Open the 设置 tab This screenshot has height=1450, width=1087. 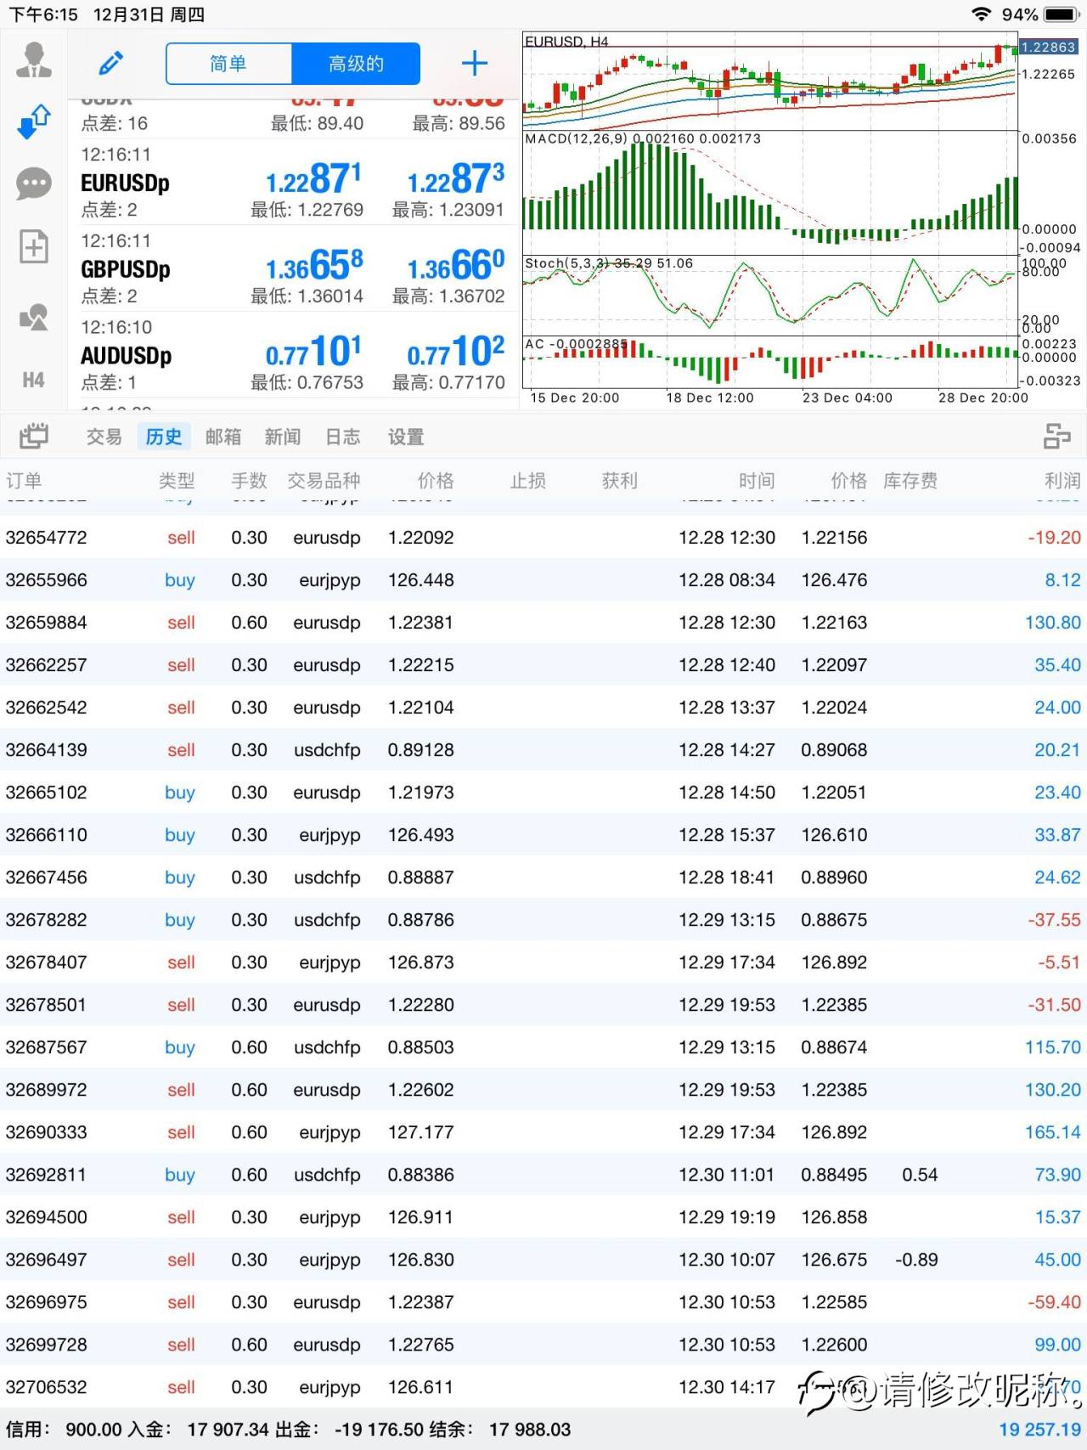tap(406, 437)
